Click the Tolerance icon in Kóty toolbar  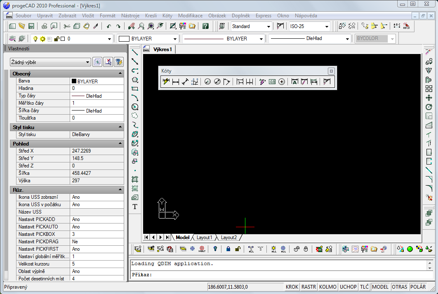pos(272,82)
